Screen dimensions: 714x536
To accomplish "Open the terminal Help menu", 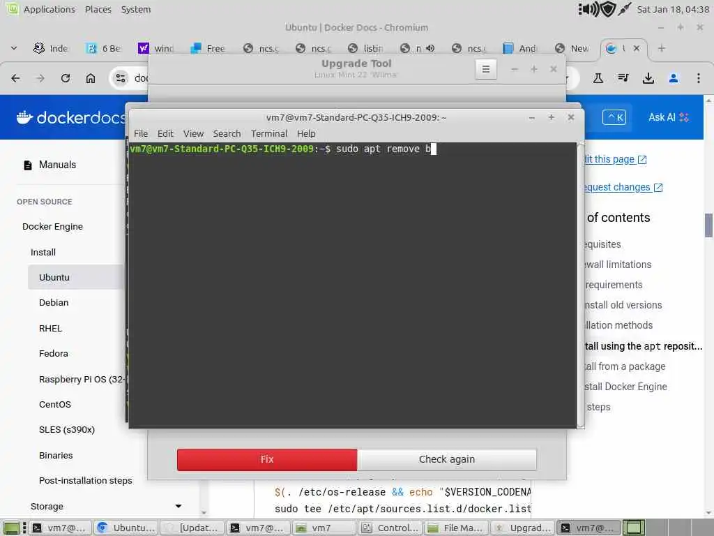I will [306, 133].
